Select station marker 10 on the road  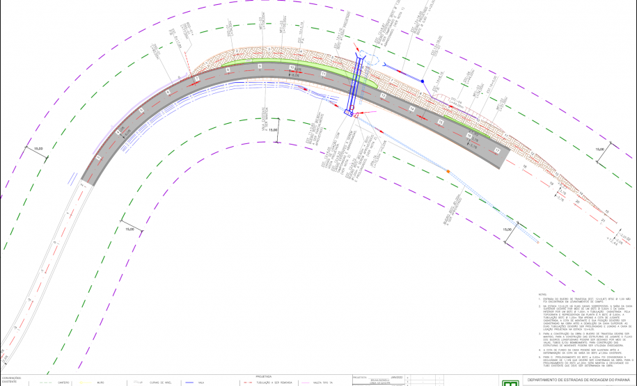coord(292,67)
